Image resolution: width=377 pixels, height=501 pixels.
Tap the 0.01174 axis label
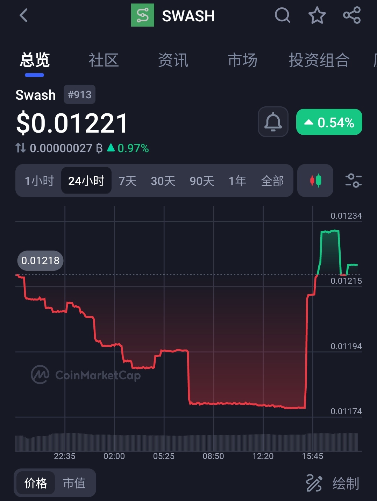click(346, 411)
